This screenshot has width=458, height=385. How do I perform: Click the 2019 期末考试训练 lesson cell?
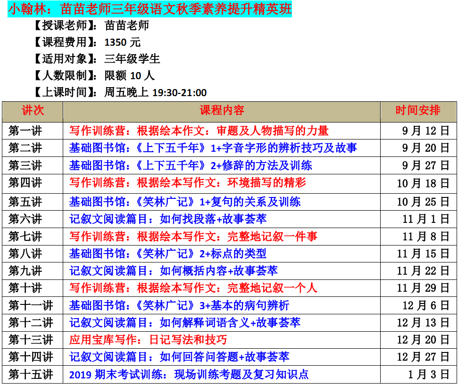[189, 375]
